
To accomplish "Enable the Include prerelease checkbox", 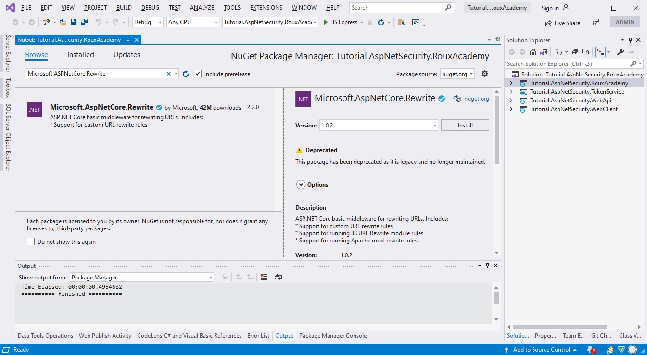I will 198,73.
